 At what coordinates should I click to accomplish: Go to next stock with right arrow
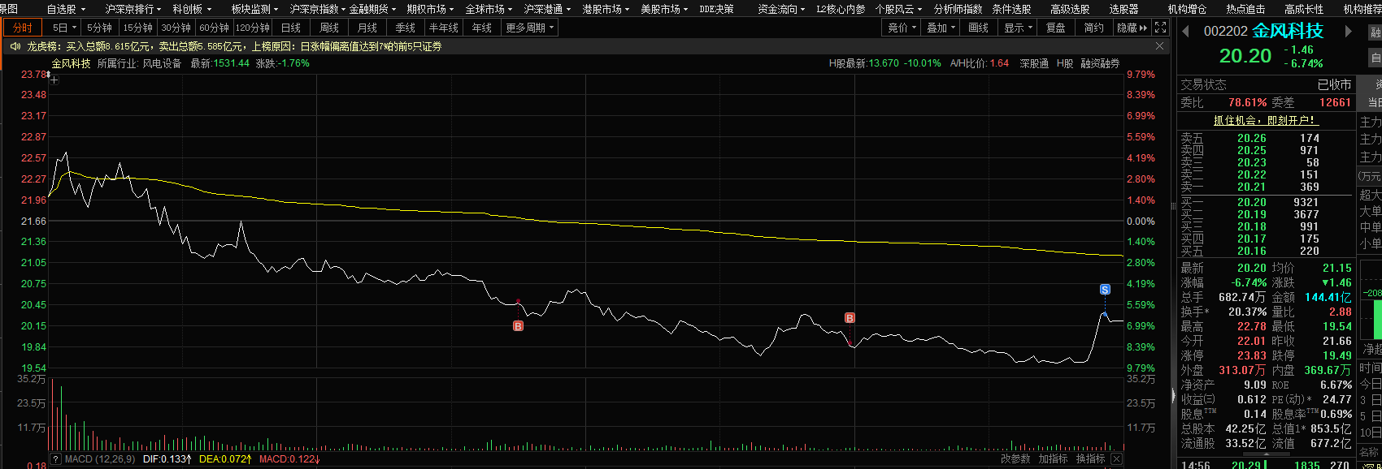point(1349,32)
